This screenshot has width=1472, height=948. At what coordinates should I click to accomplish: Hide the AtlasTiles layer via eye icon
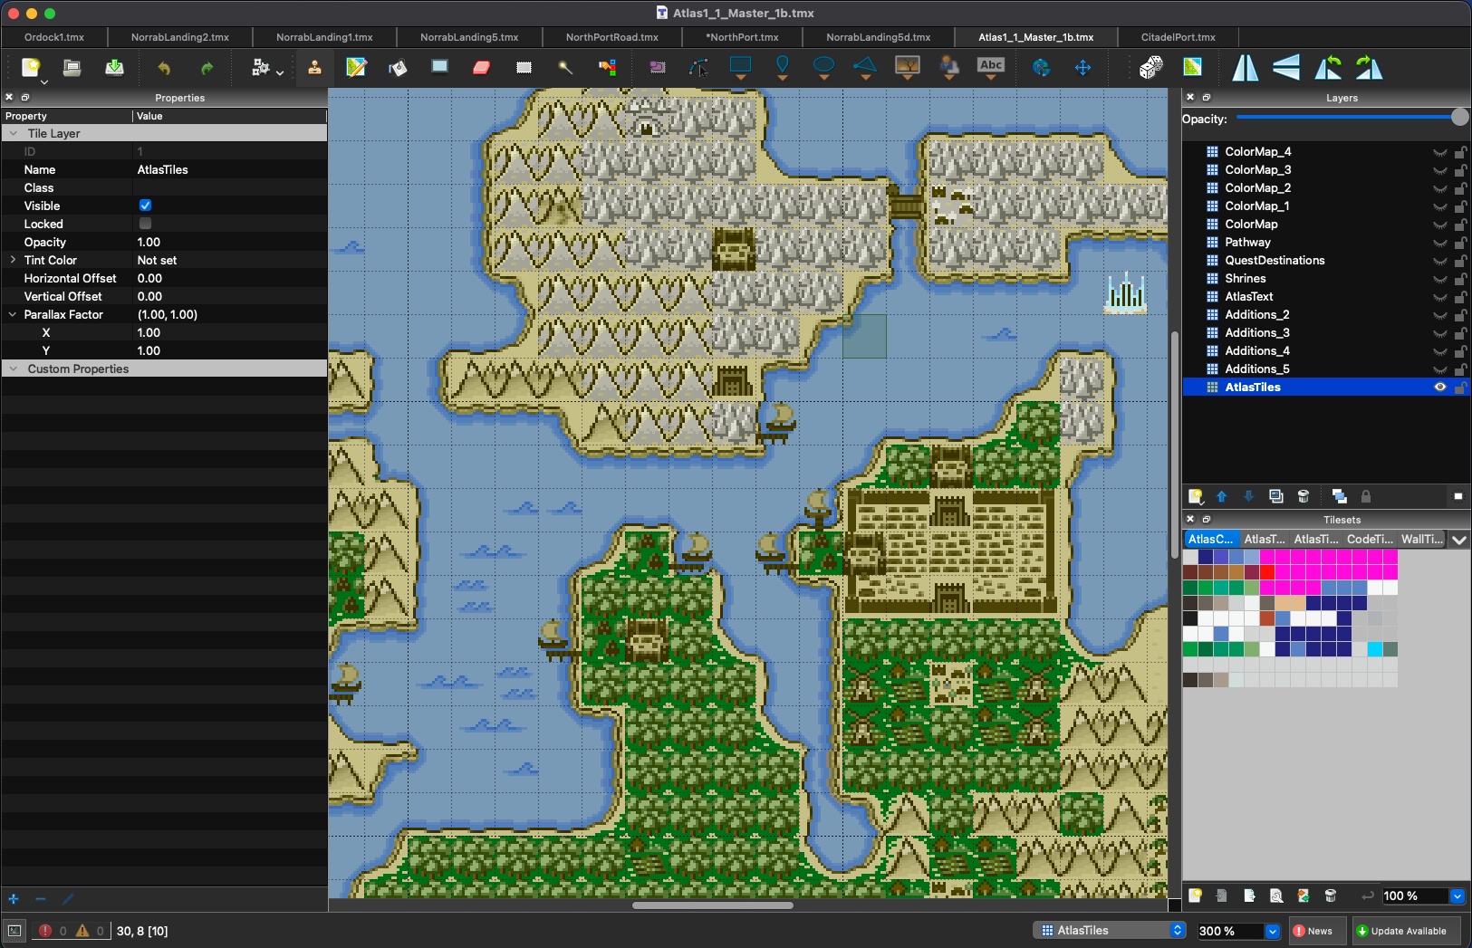pyautogui.click(x=1439, y=388)
